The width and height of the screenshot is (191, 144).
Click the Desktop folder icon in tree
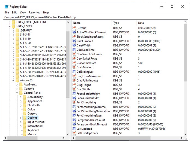(25, 118)
